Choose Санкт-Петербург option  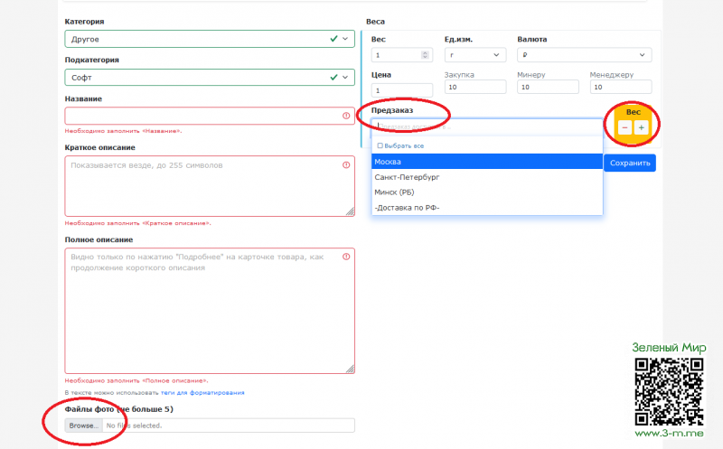[x=486, y=177]
